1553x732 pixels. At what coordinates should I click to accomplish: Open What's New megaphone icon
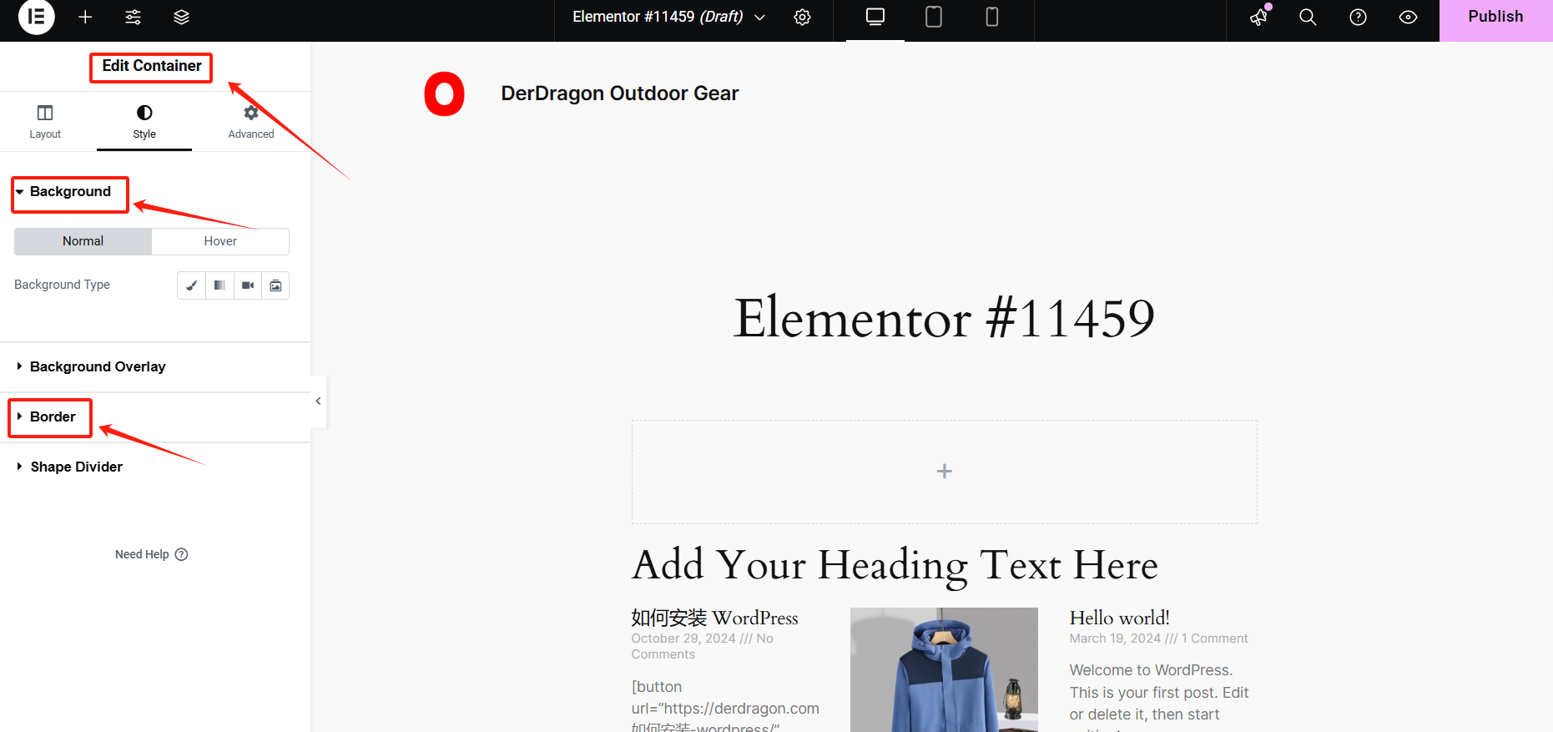(1259, 17)
